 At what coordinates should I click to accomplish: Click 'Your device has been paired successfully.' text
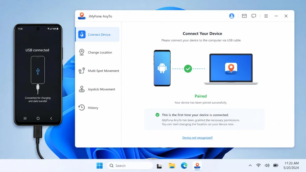click(x=201, y=103)
